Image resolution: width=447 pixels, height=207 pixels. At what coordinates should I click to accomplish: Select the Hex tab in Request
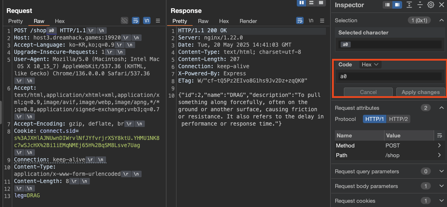60,21
